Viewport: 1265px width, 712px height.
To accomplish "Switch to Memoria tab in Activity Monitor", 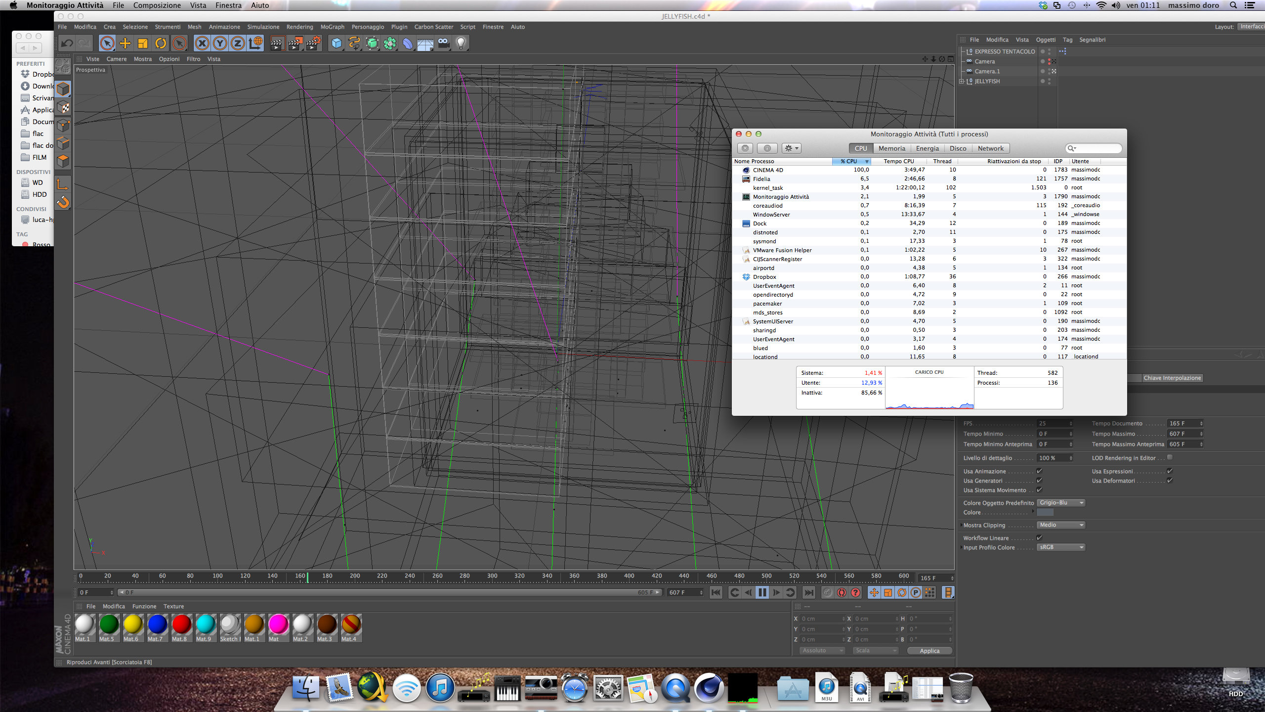I will (x=891, y=148).
